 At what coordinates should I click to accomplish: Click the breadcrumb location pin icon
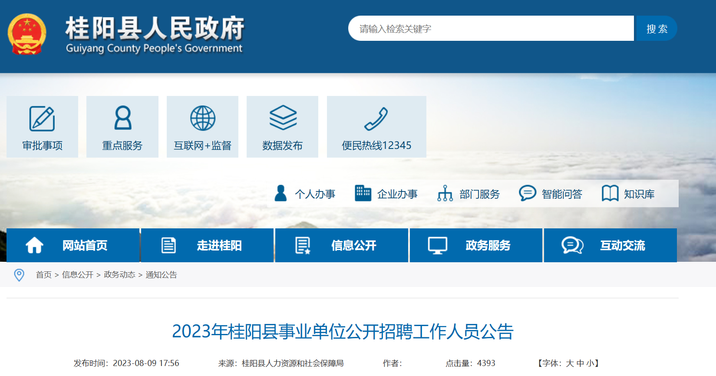point(19,275)
